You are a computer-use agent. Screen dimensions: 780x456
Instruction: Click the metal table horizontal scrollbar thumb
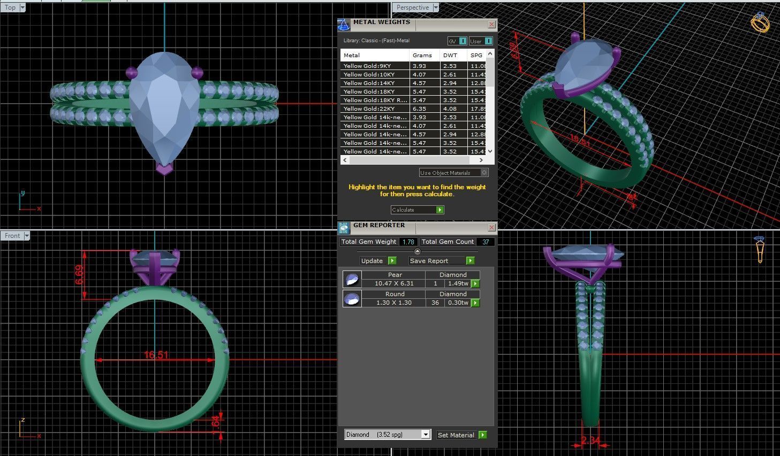point(409,160)
